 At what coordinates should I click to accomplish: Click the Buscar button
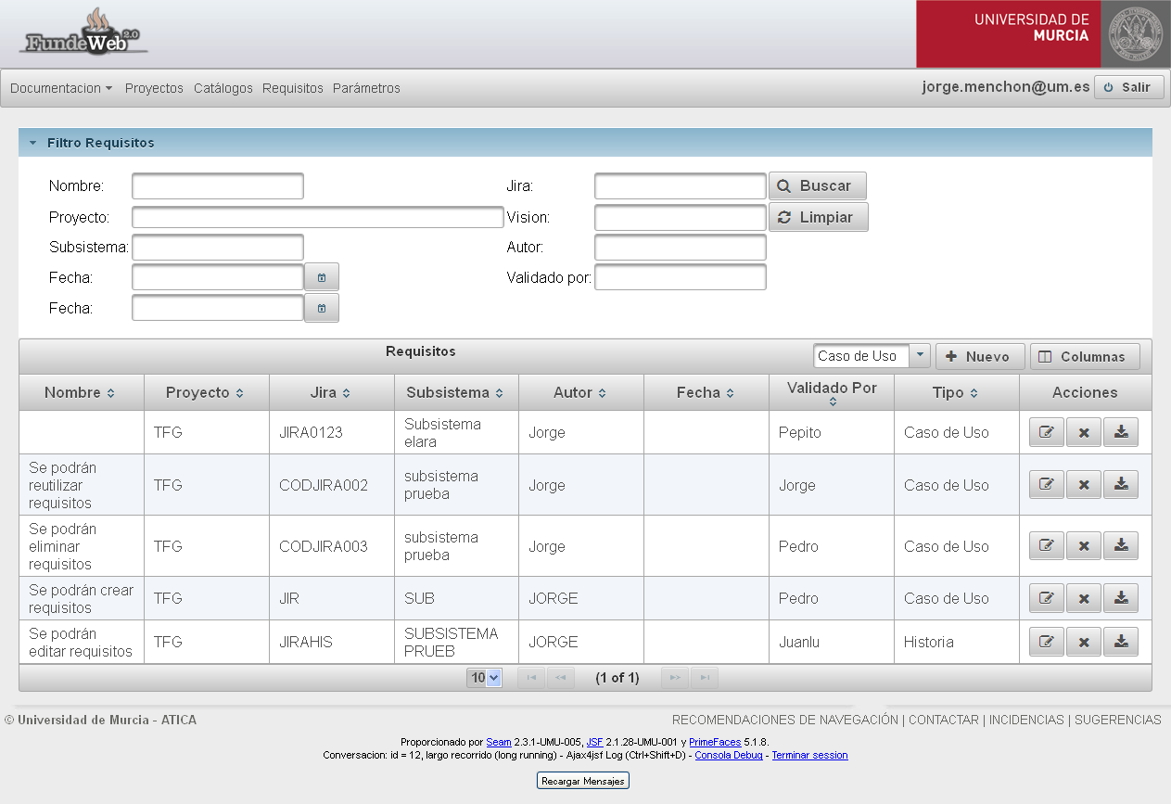coord(817,185)
